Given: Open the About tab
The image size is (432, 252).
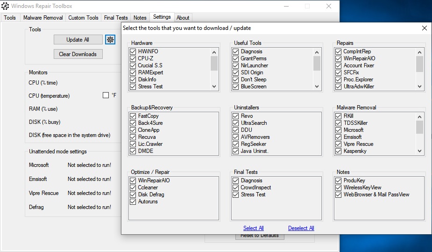Looking at the screenshot, I should [x=183, y=18].
